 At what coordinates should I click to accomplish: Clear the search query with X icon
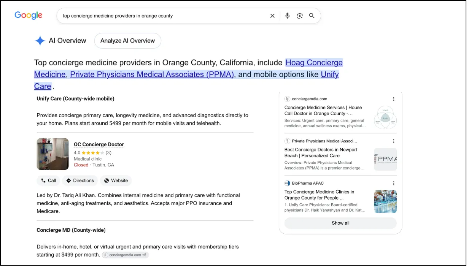click(272, 16)
